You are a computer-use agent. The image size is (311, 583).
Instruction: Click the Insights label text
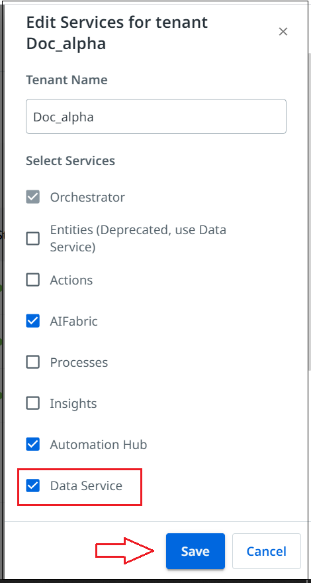pyautogui.click(x=73, y=403)
